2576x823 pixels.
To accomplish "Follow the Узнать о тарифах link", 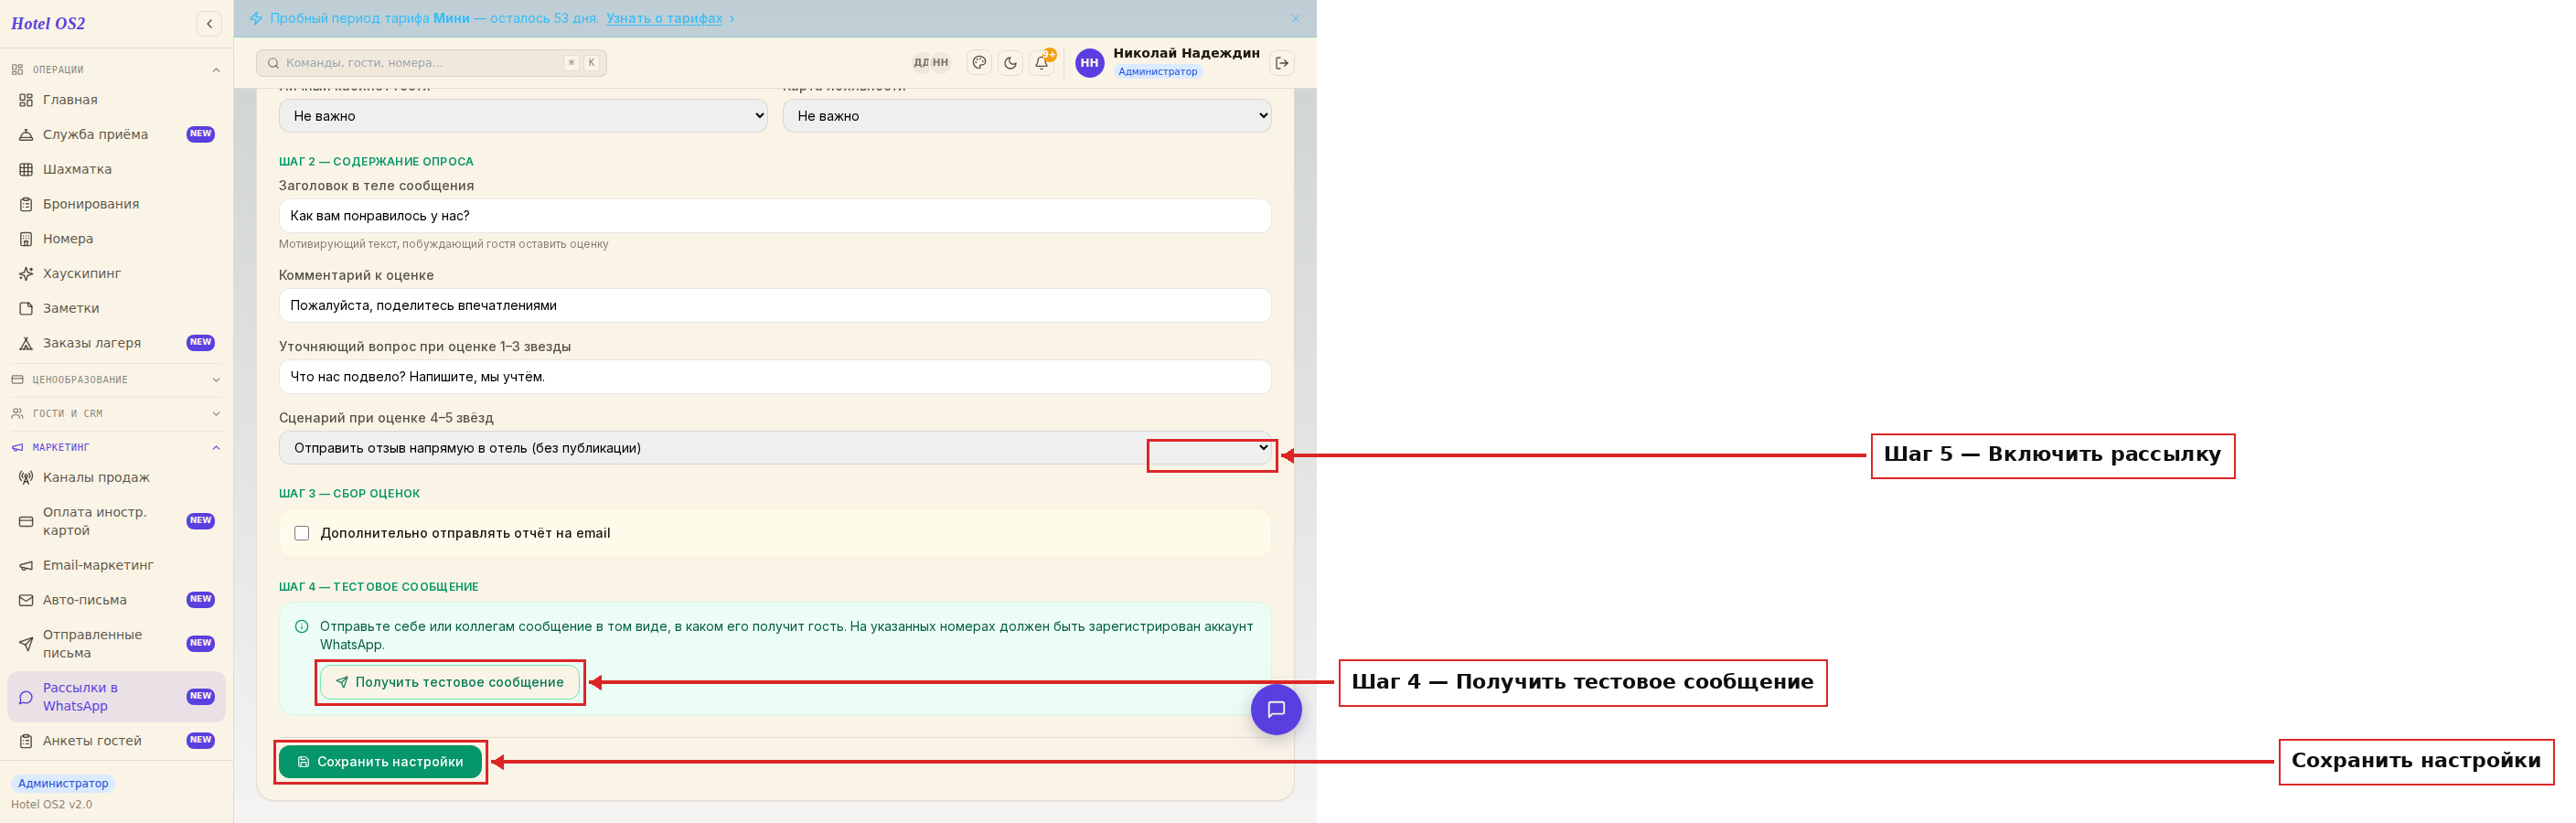I will 664,19.
